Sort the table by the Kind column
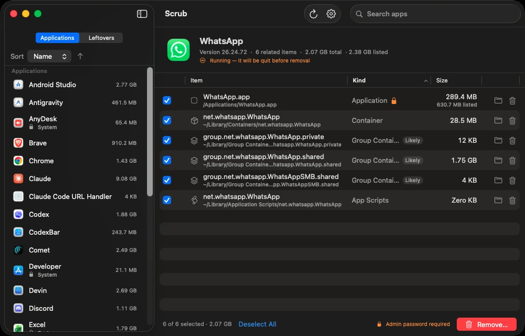This screenshot has height=336, width=525. coord(389,80)
